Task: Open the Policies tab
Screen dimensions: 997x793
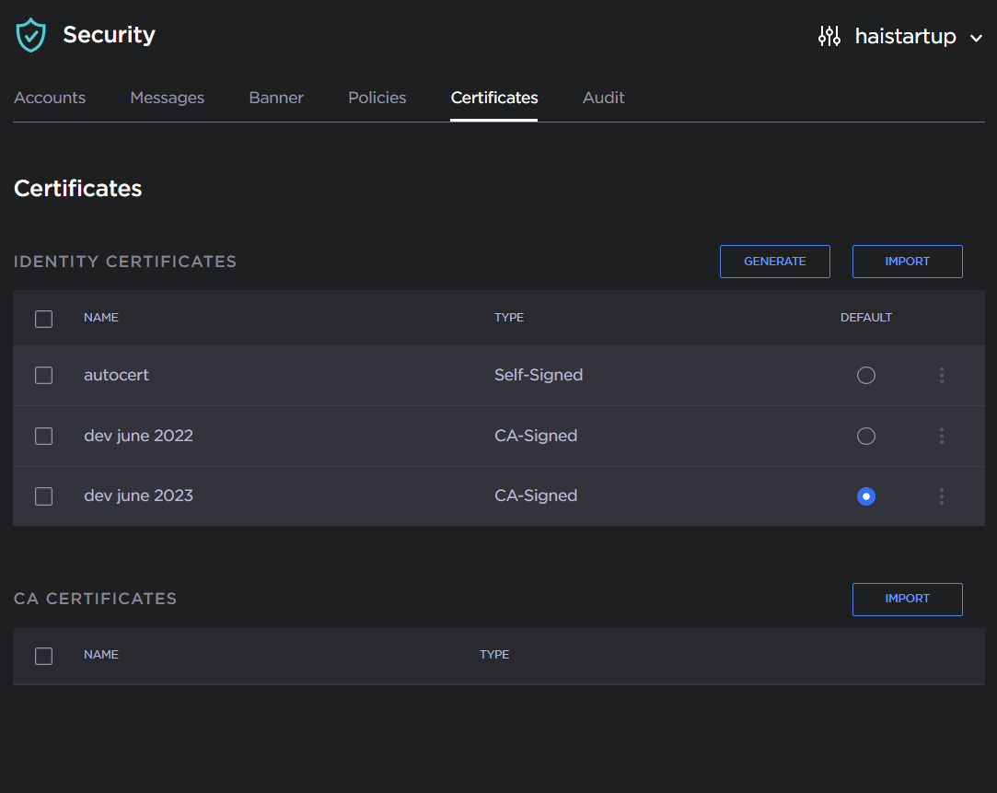Action: coord(377,97)
